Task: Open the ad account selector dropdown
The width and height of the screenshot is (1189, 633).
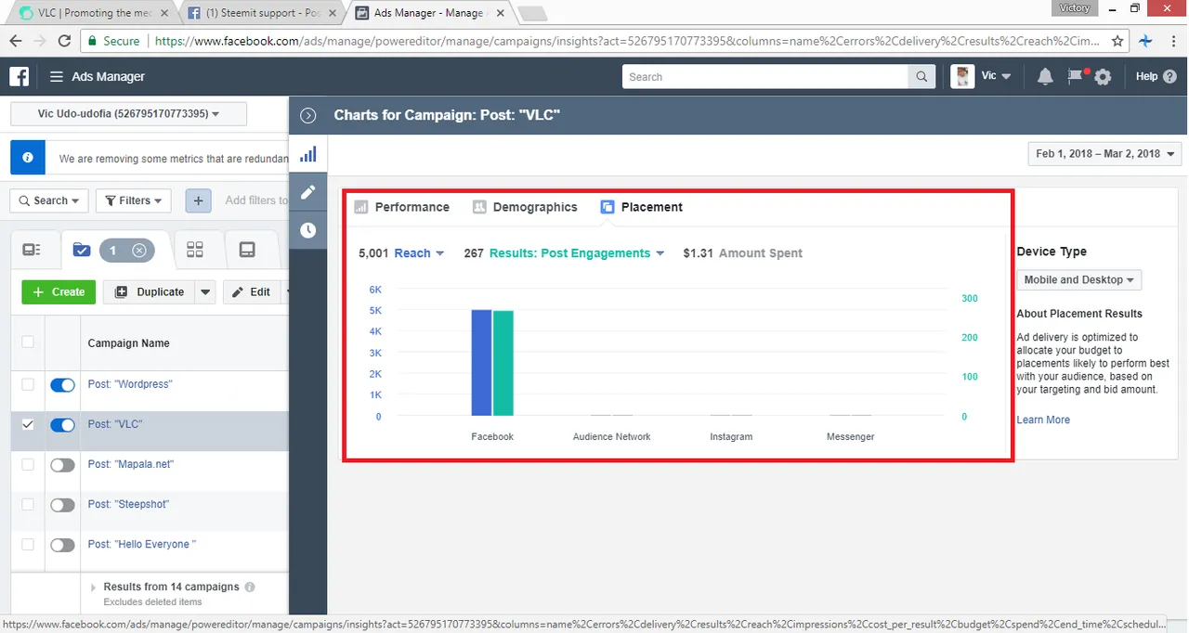Action: coord(128,114)
